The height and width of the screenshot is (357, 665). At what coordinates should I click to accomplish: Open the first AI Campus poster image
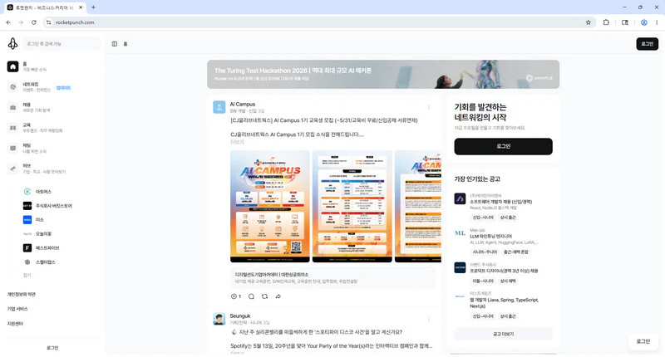(269, 207)
